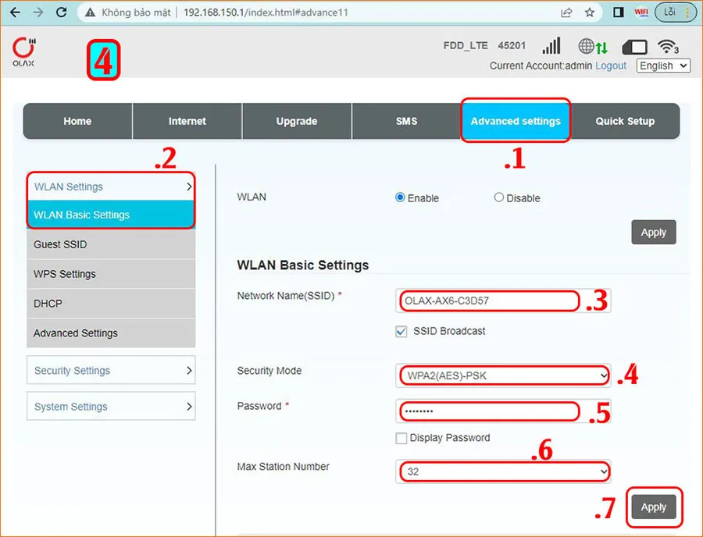
Task: Click the Network Name SSID input field
Action: coord(490,301)
